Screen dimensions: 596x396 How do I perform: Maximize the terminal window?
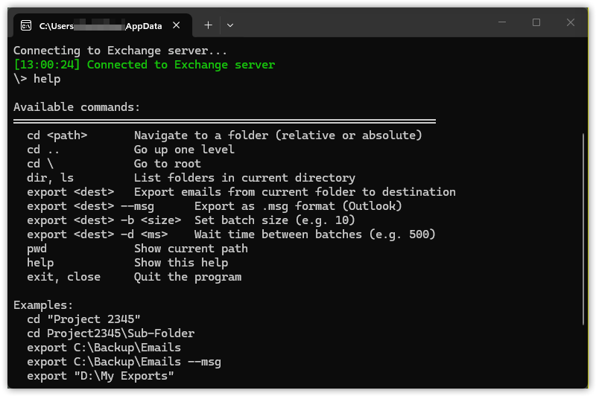coord(536,23)
